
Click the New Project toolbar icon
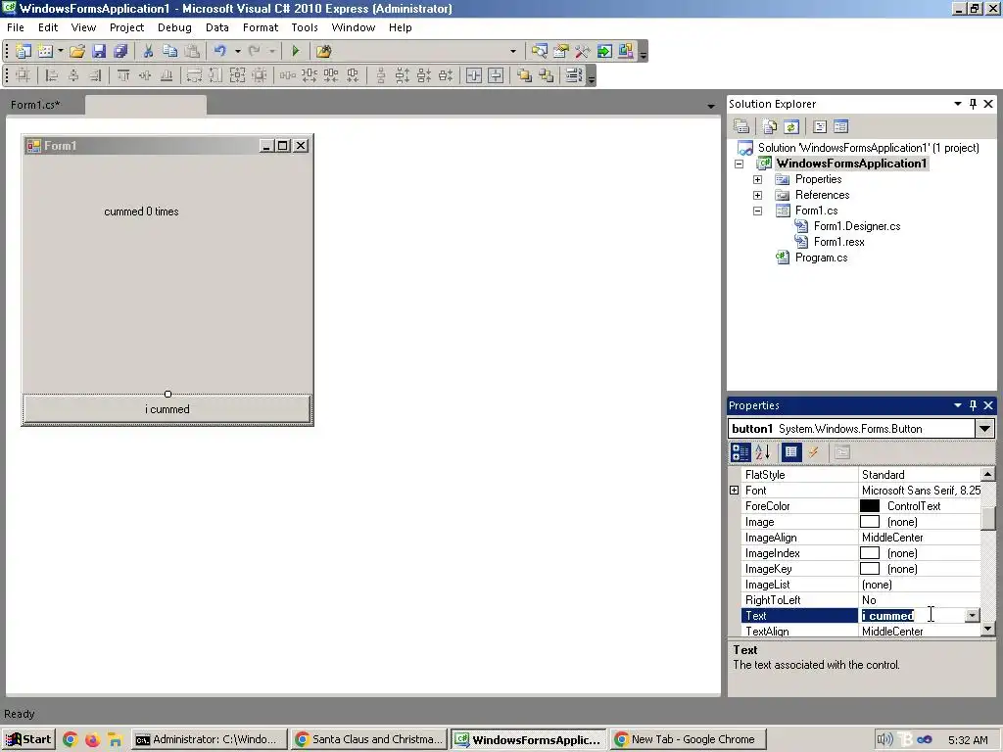[24, 51]
